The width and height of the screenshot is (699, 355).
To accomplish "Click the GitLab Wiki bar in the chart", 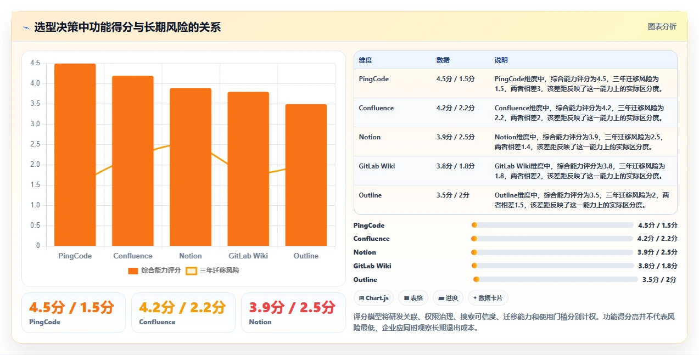I will [x=248, y=169].
